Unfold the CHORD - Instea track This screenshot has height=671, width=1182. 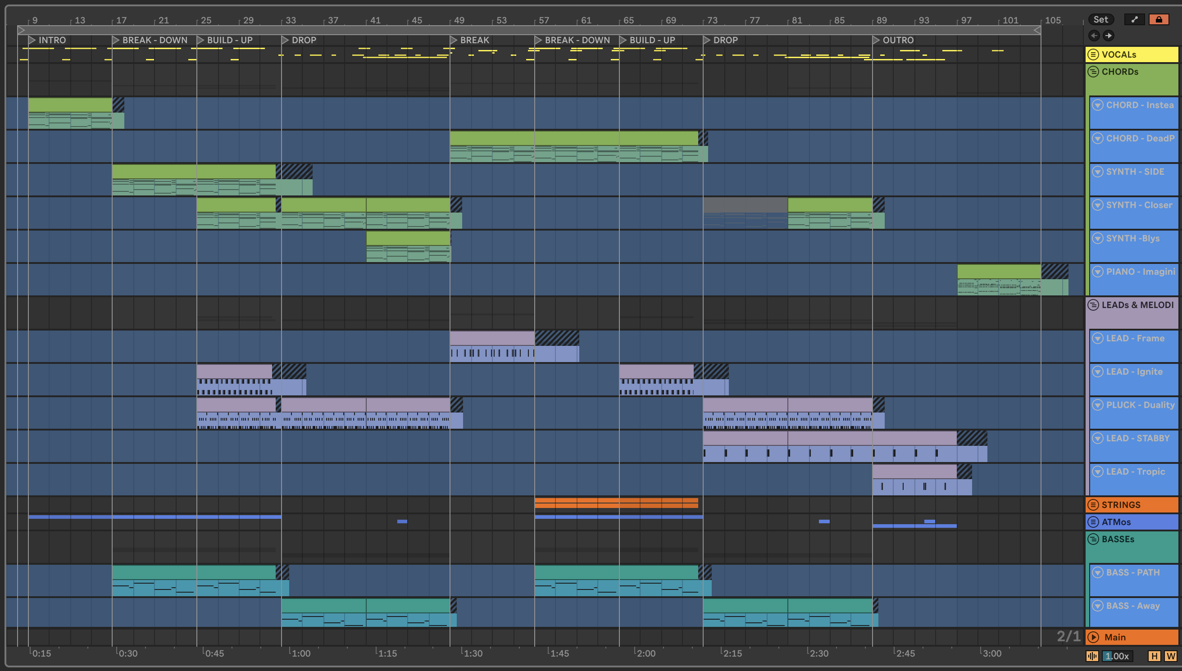(1098, 105)
